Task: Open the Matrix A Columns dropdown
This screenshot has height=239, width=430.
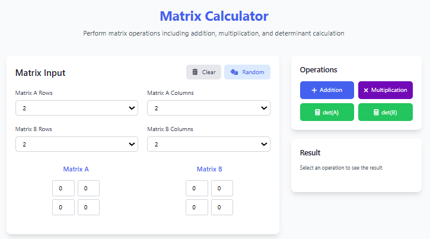Action: [x=208, y=108]
